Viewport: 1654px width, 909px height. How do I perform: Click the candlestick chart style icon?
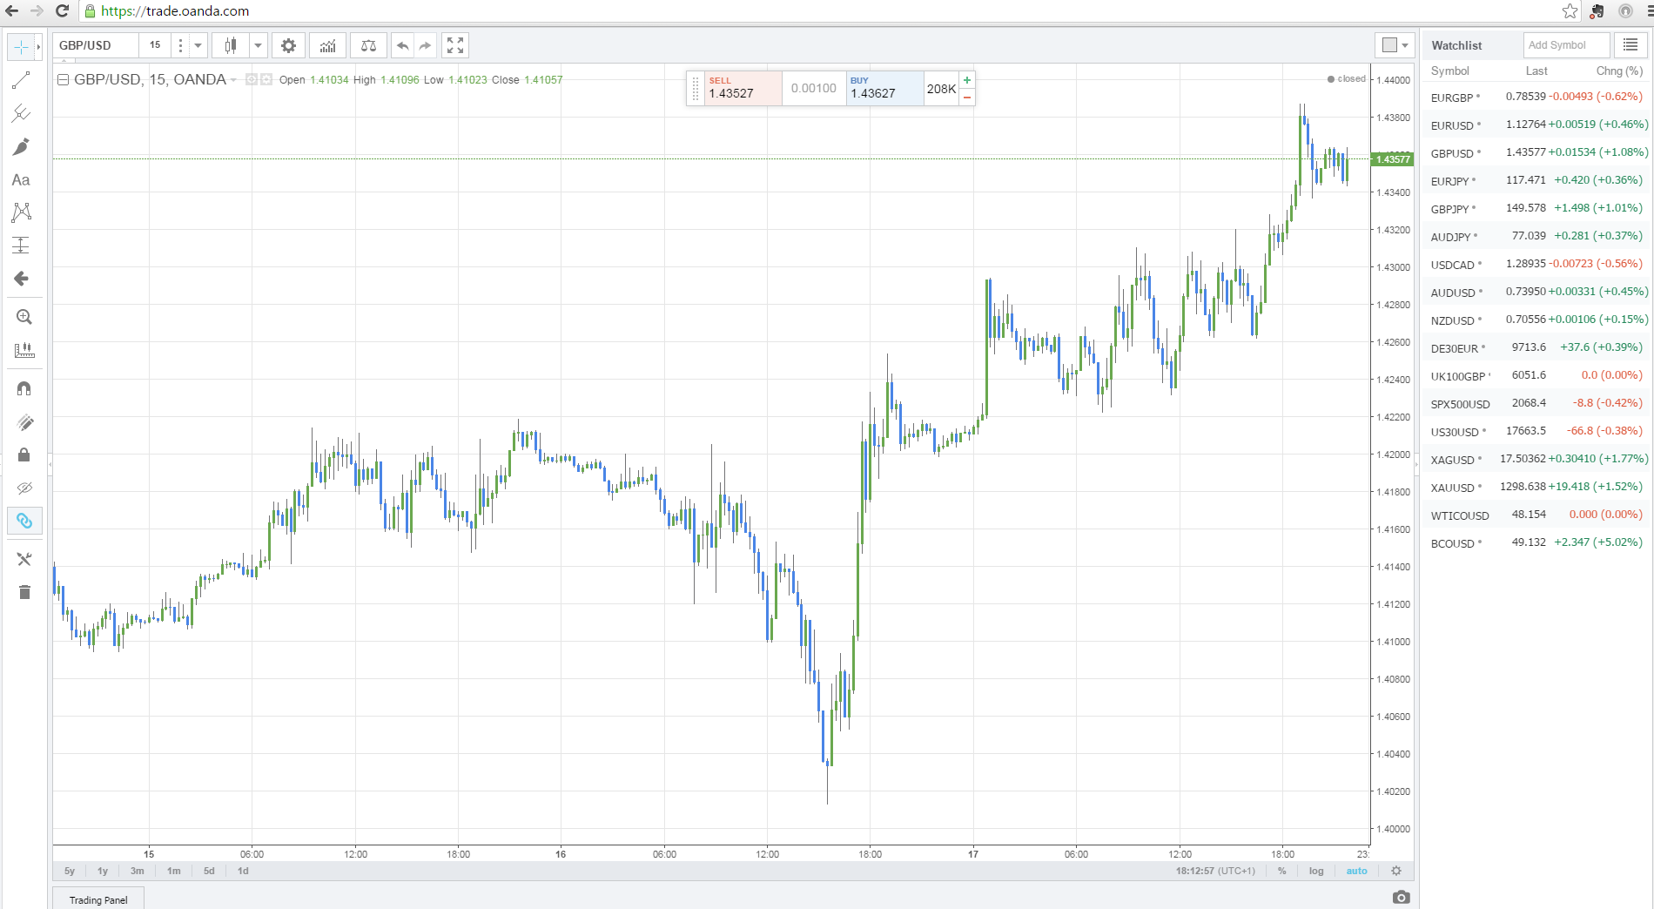pos(231,45)
